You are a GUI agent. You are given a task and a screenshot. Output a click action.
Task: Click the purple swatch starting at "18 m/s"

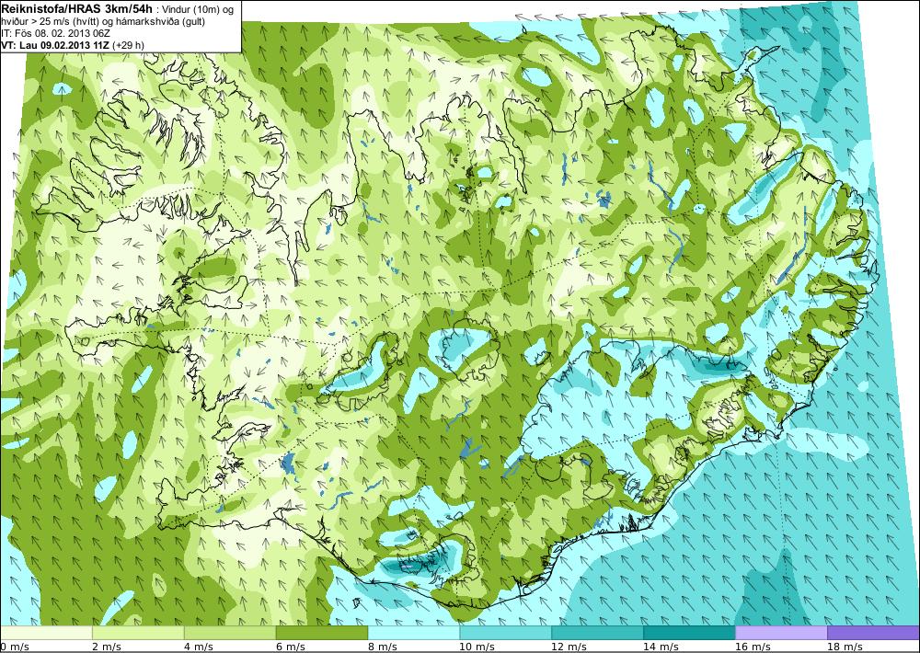pos(873,633)
